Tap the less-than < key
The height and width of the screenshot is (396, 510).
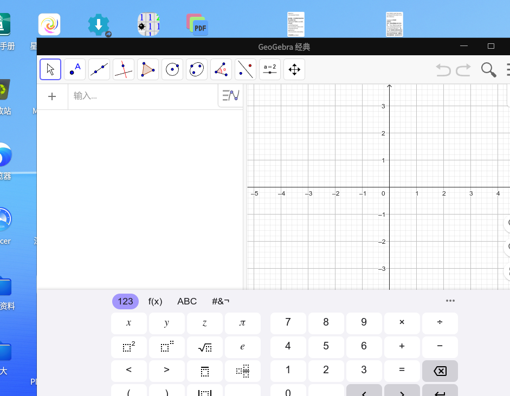click(129, 371)
